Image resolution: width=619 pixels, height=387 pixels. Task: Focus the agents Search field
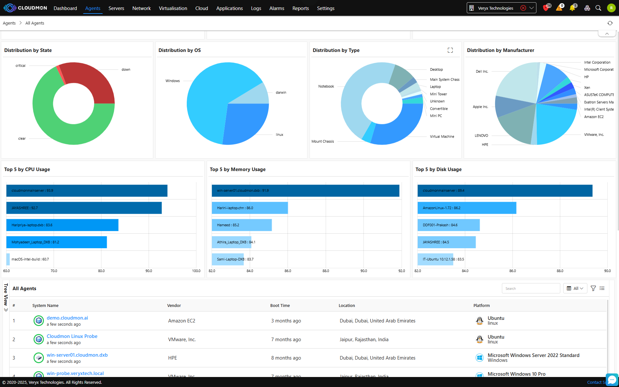pos(531,288)
